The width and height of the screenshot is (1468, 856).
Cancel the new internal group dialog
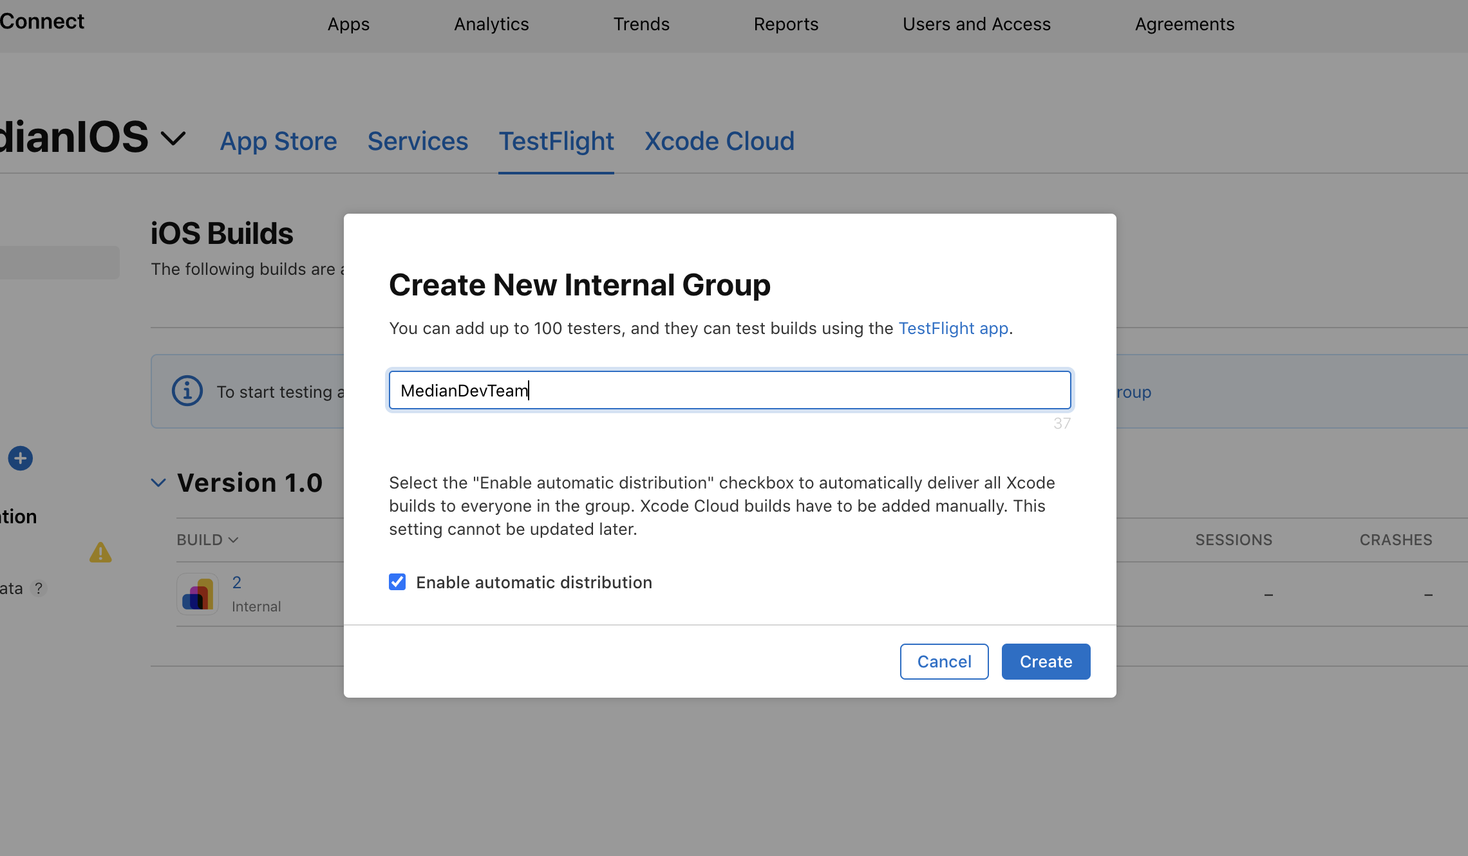coord(944,662)
